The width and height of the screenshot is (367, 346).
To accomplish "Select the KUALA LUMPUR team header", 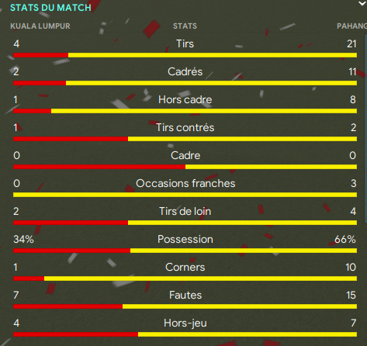I will (x=40, y=26).
